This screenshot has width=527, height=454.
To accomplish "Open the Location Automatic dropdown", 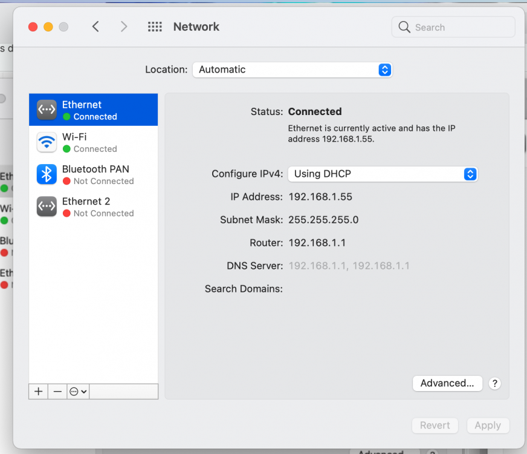I will [x=292, y=70].
